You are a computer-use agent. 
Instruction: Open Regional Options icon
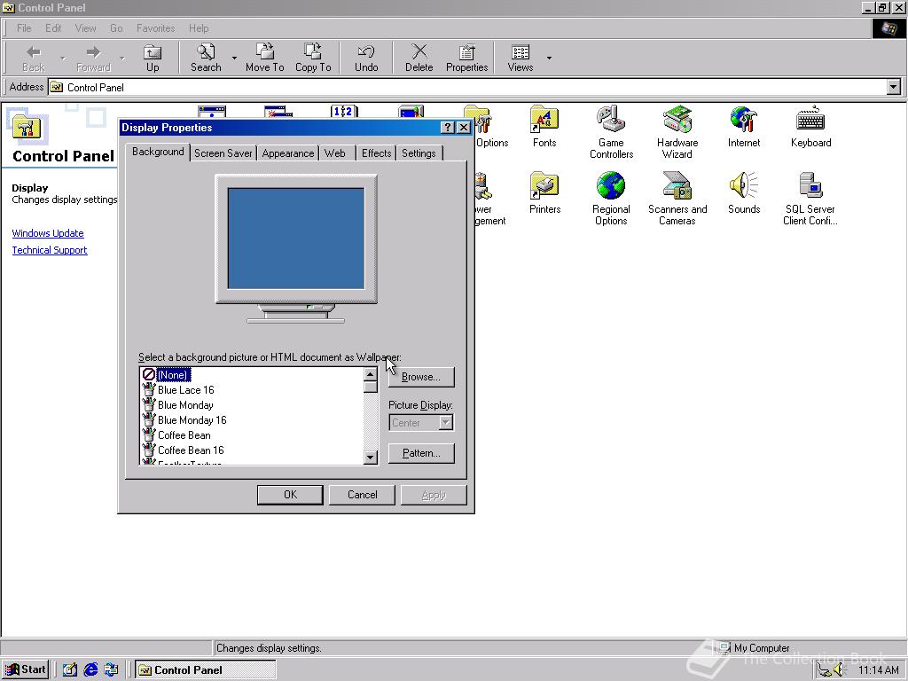coord(611,187)
